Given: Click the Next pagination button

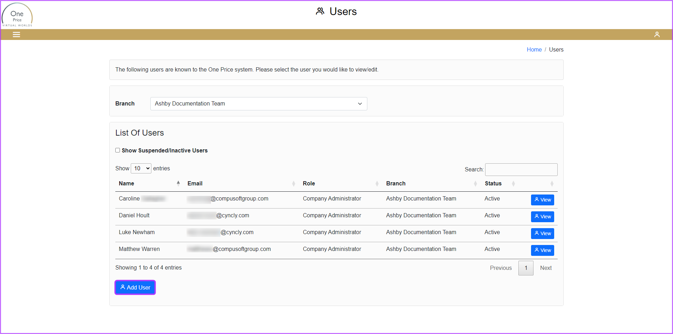Looking at the screenshot, I should 546,268.
